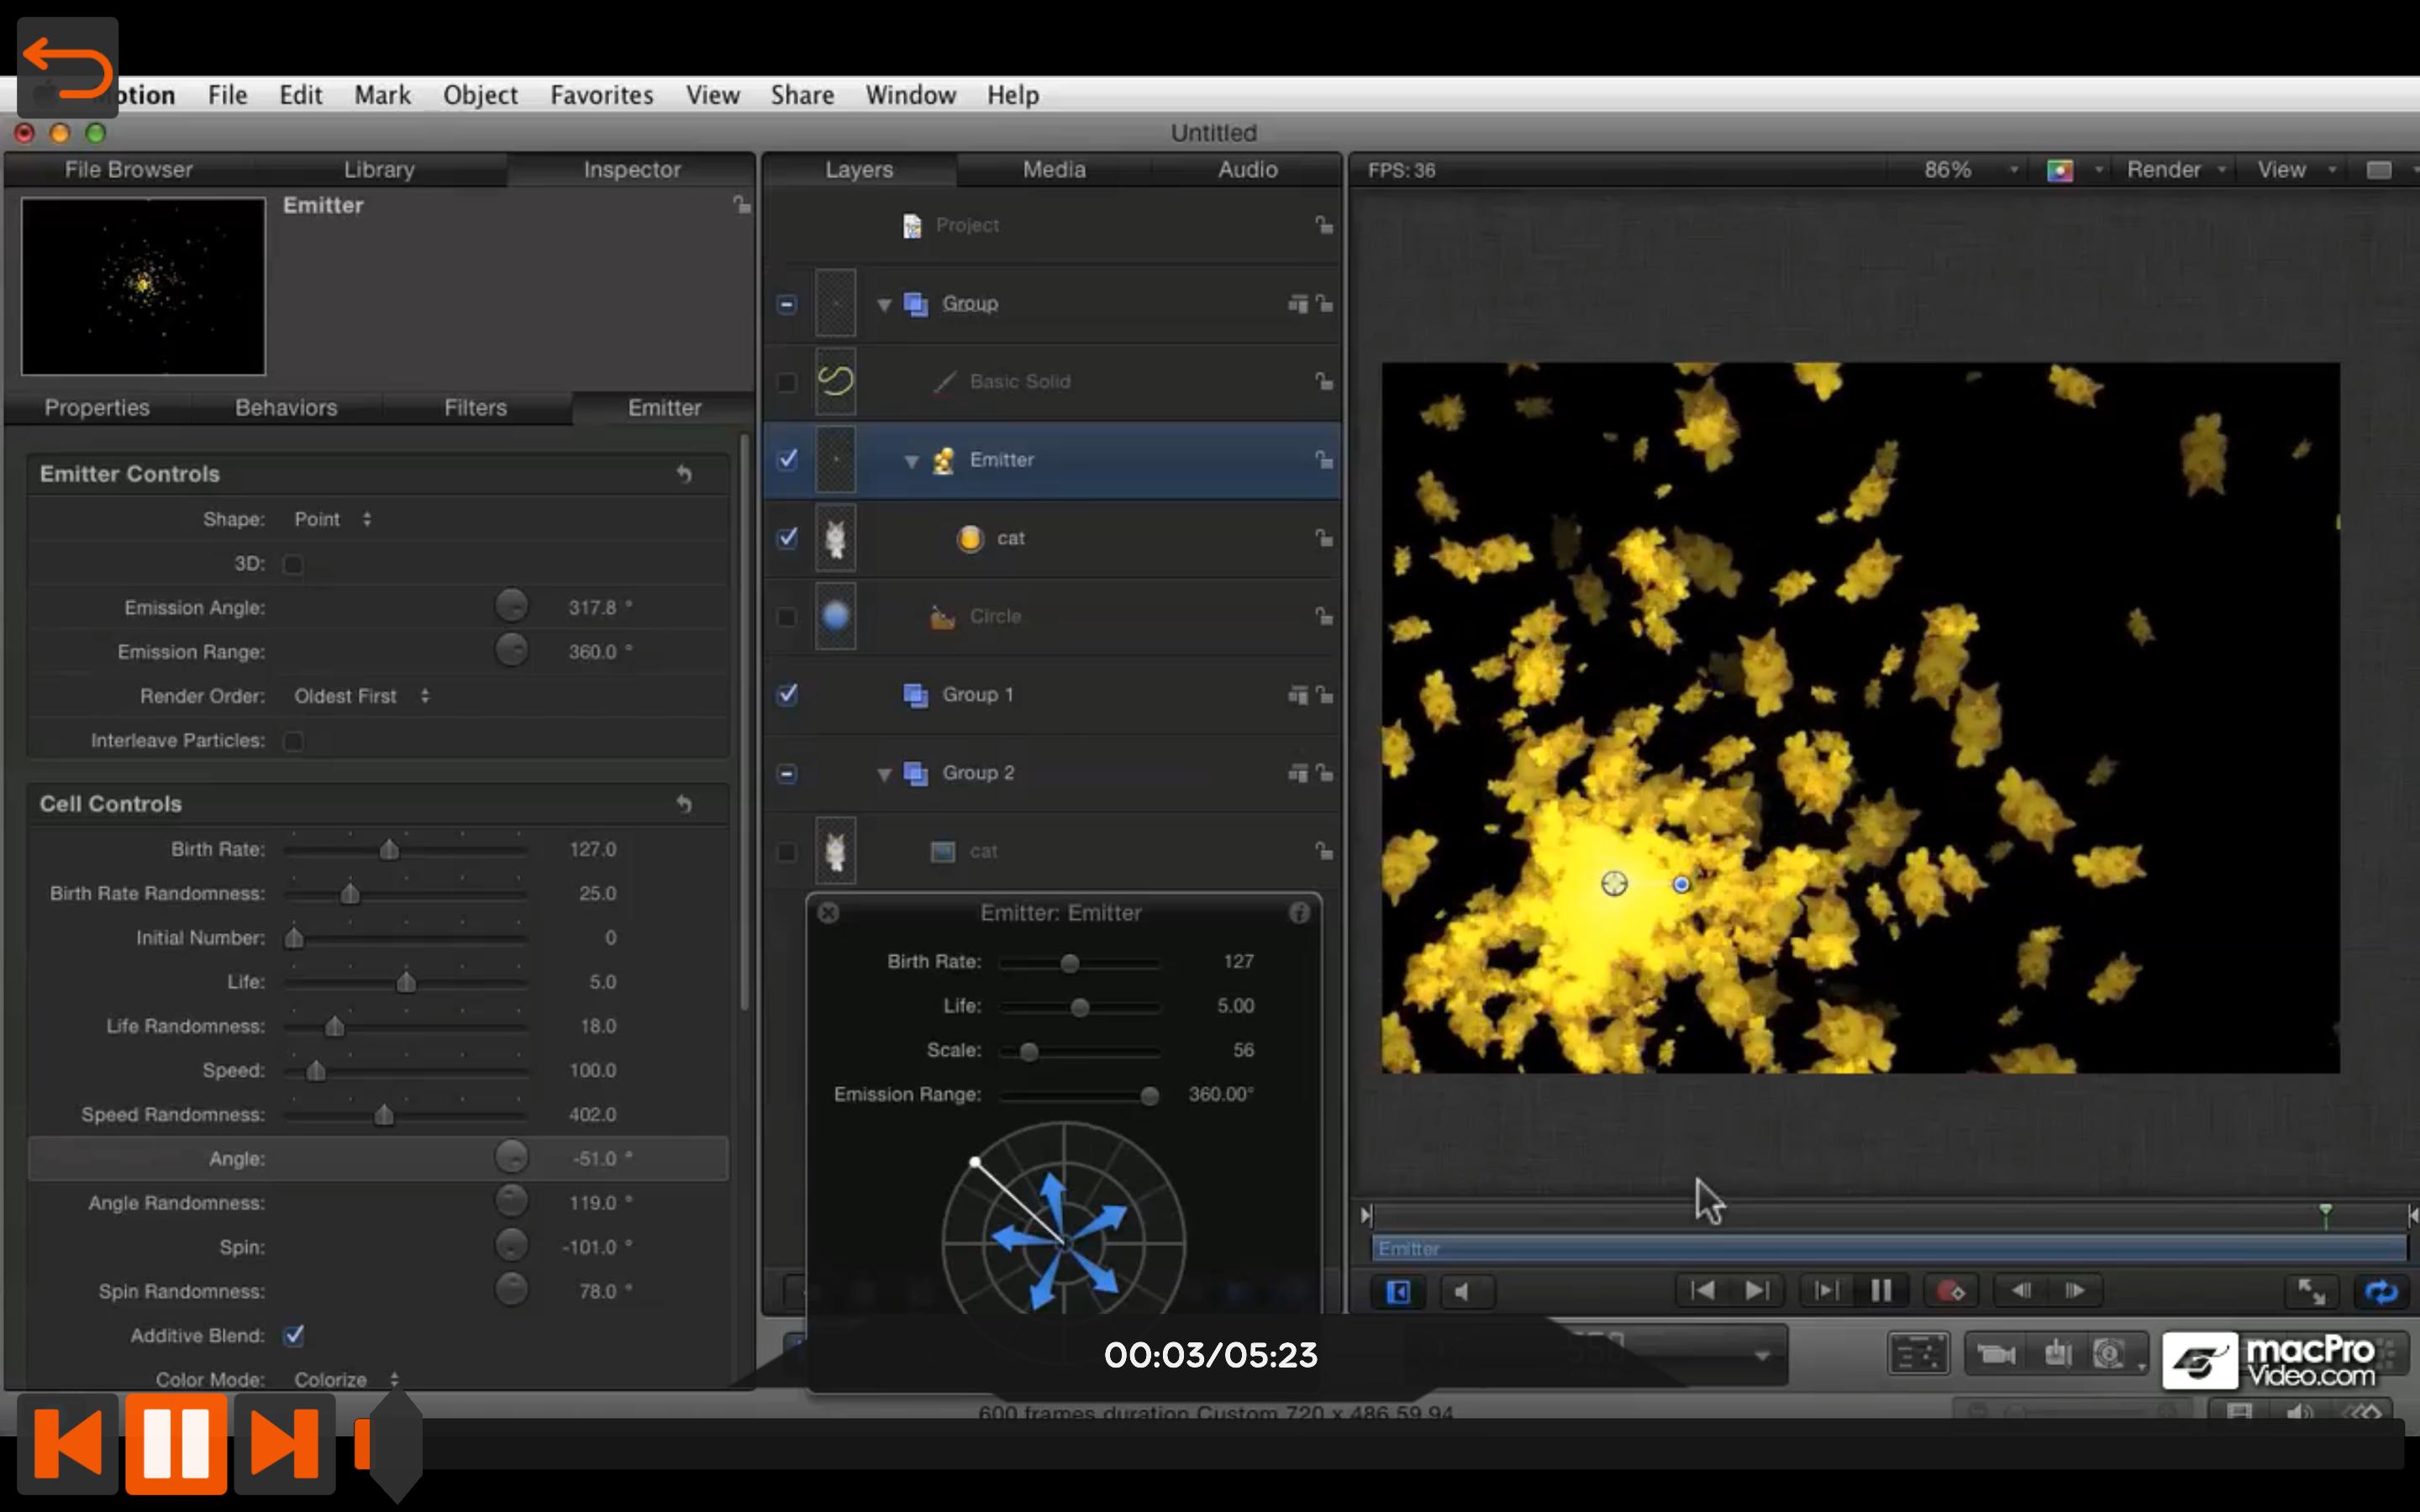Toggle visibility of Group 2
2420x1512 pixels.
pos(788,773)
